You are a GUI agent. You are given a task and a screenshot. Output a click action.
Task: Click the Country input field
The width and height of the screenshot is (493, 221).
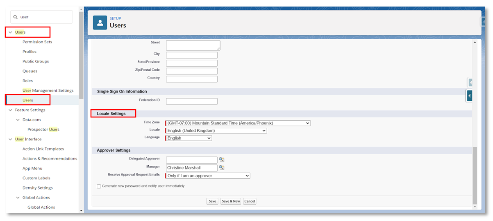pos(192,79)
